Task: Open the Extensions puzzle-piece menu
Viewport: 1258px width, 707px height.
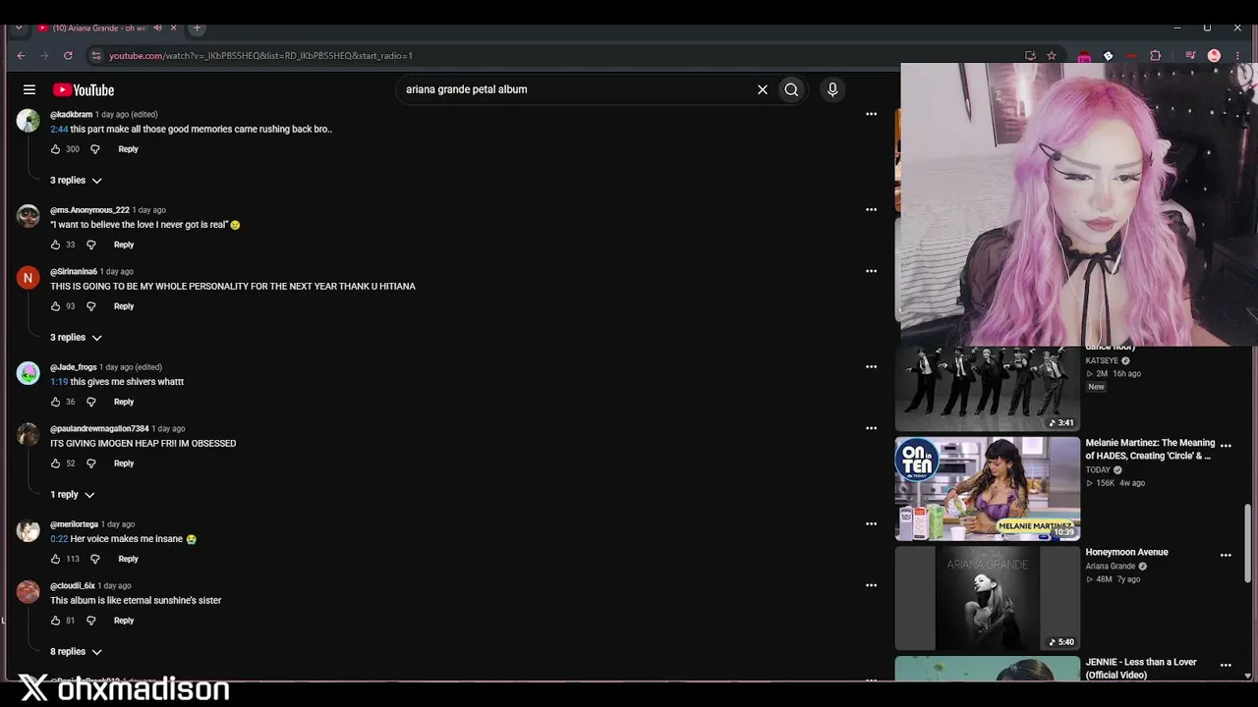Action: 1155,56
